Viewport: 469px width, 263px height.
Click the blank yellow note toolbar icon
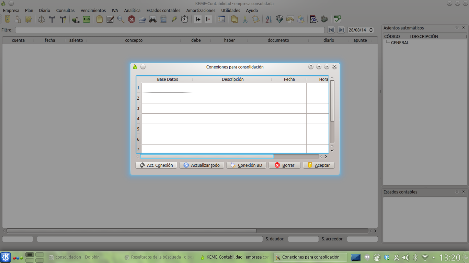point(100,19)
